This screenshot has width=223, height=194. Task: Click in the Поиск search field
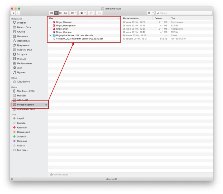coord(184,13)
